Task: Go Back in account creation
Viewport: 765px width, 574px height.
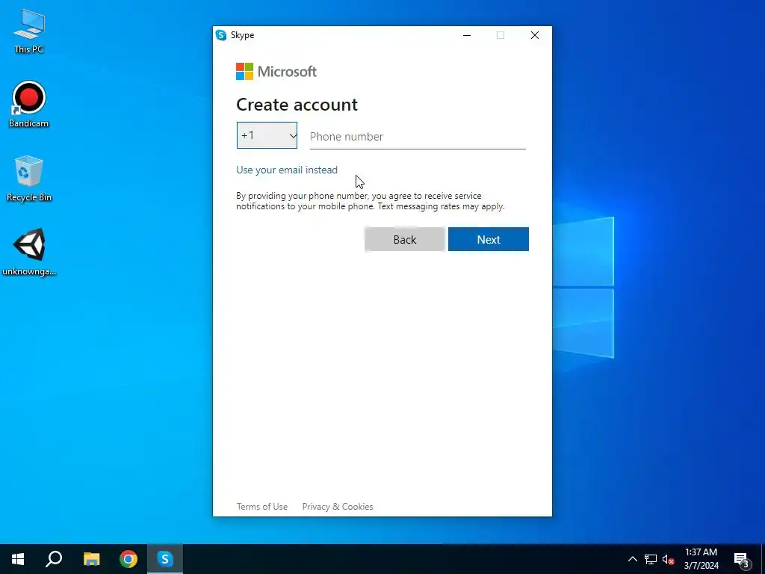Action: (x=404, y=239)
